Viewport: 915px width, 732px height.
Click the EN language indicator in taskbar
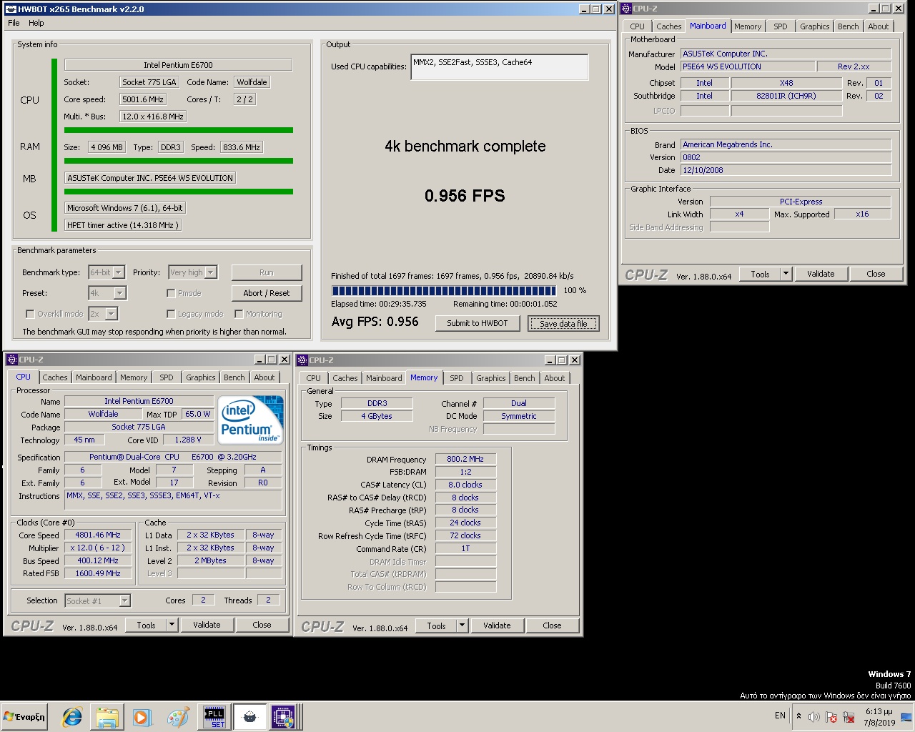tap(780, 716)
